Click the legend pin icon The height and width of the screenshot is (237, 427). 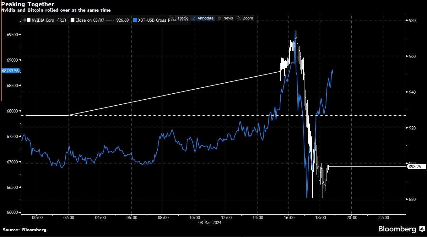coord(24,20)
